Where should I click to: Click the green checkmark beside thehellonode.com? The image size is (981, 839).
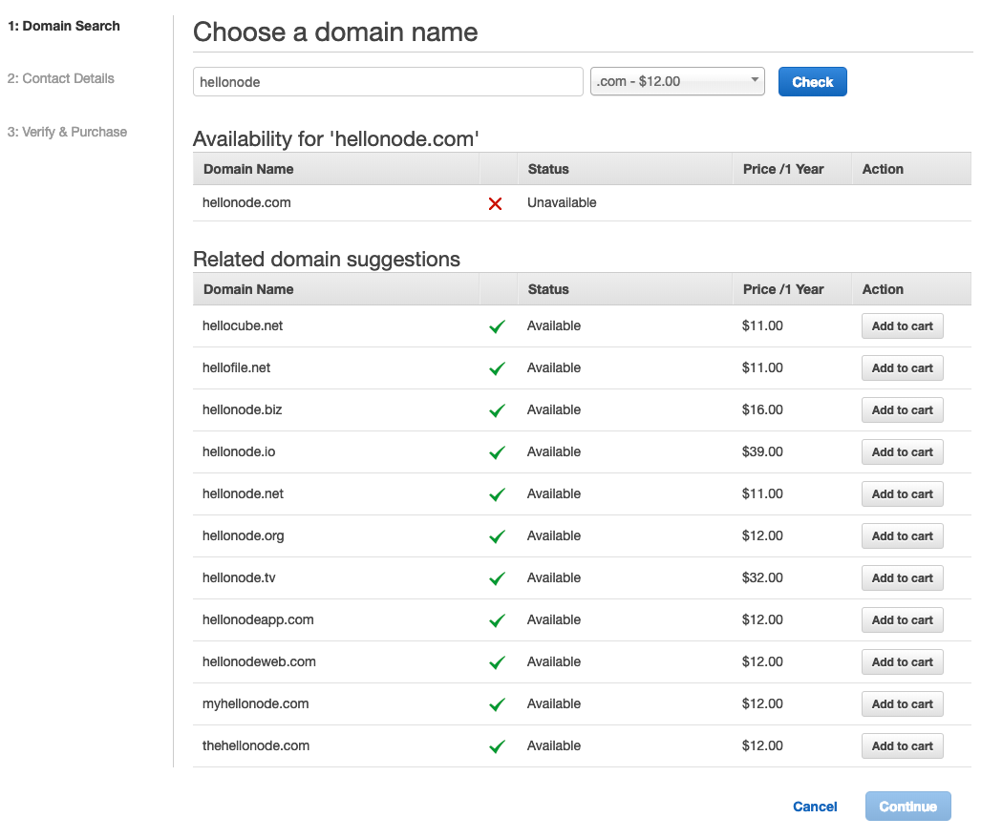point(497,745)
